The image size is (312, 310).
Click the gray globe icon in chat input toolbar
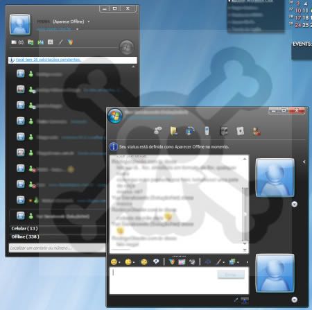[x=192, y=262]
